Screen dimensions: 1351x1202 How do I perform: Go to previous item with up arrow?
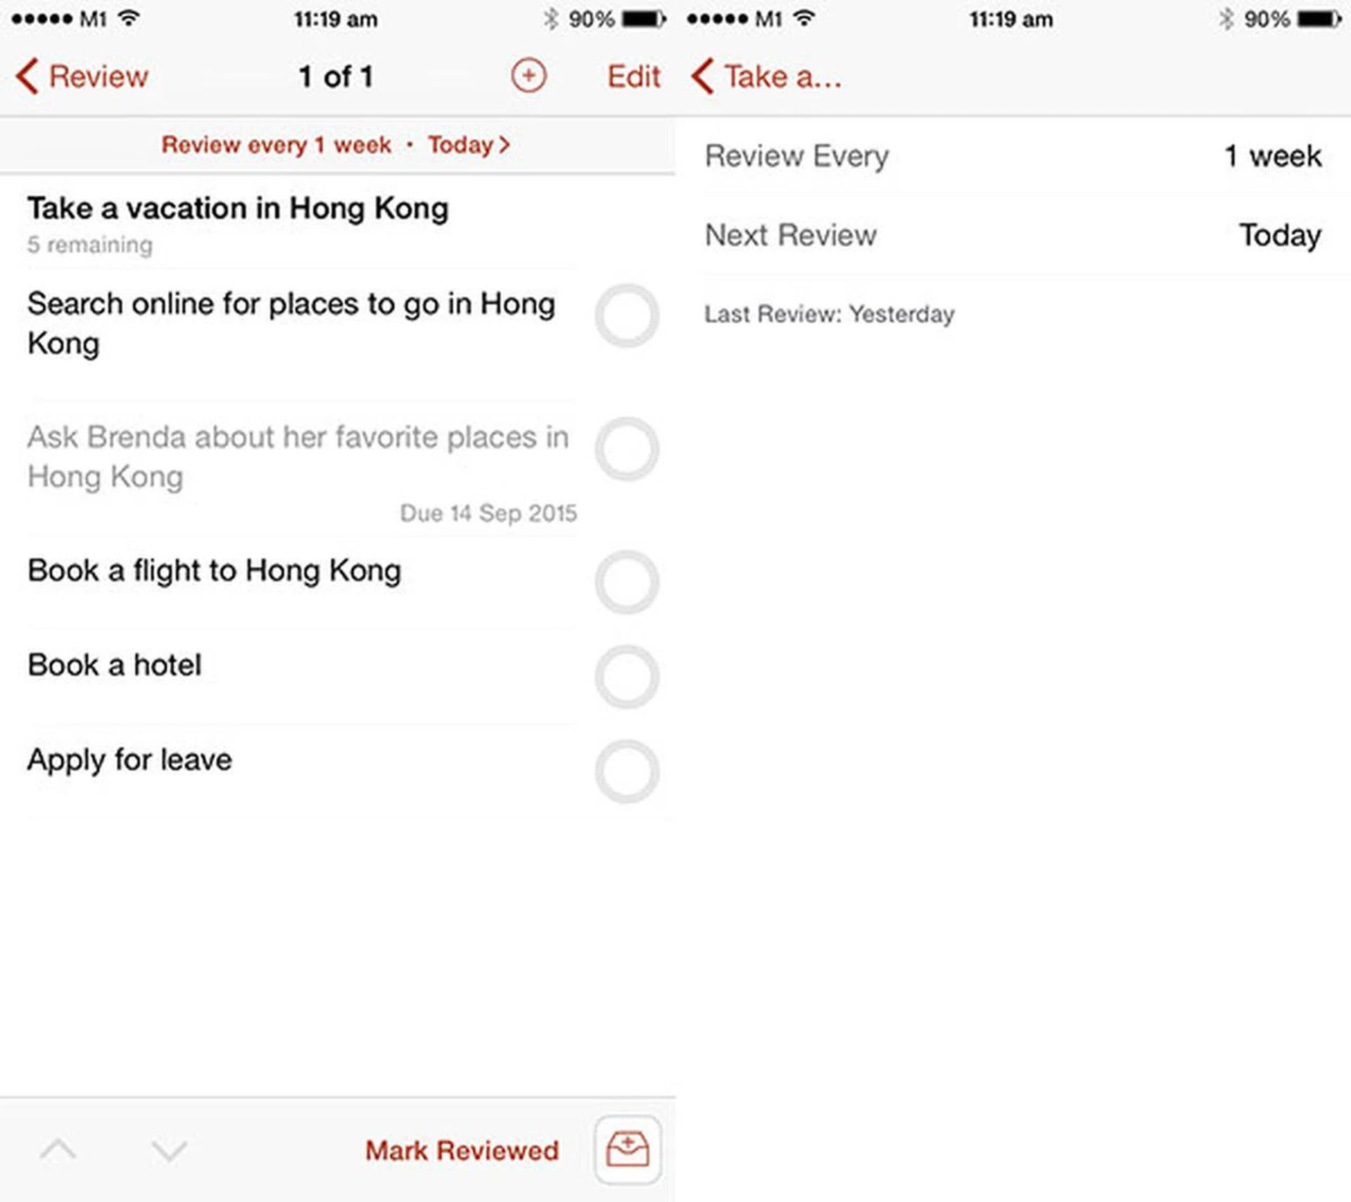tap(58, 1149)
